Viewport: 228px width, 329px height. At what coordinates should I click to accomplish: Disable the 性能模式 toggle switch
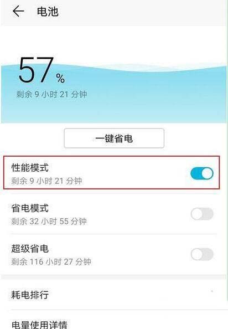202,173
